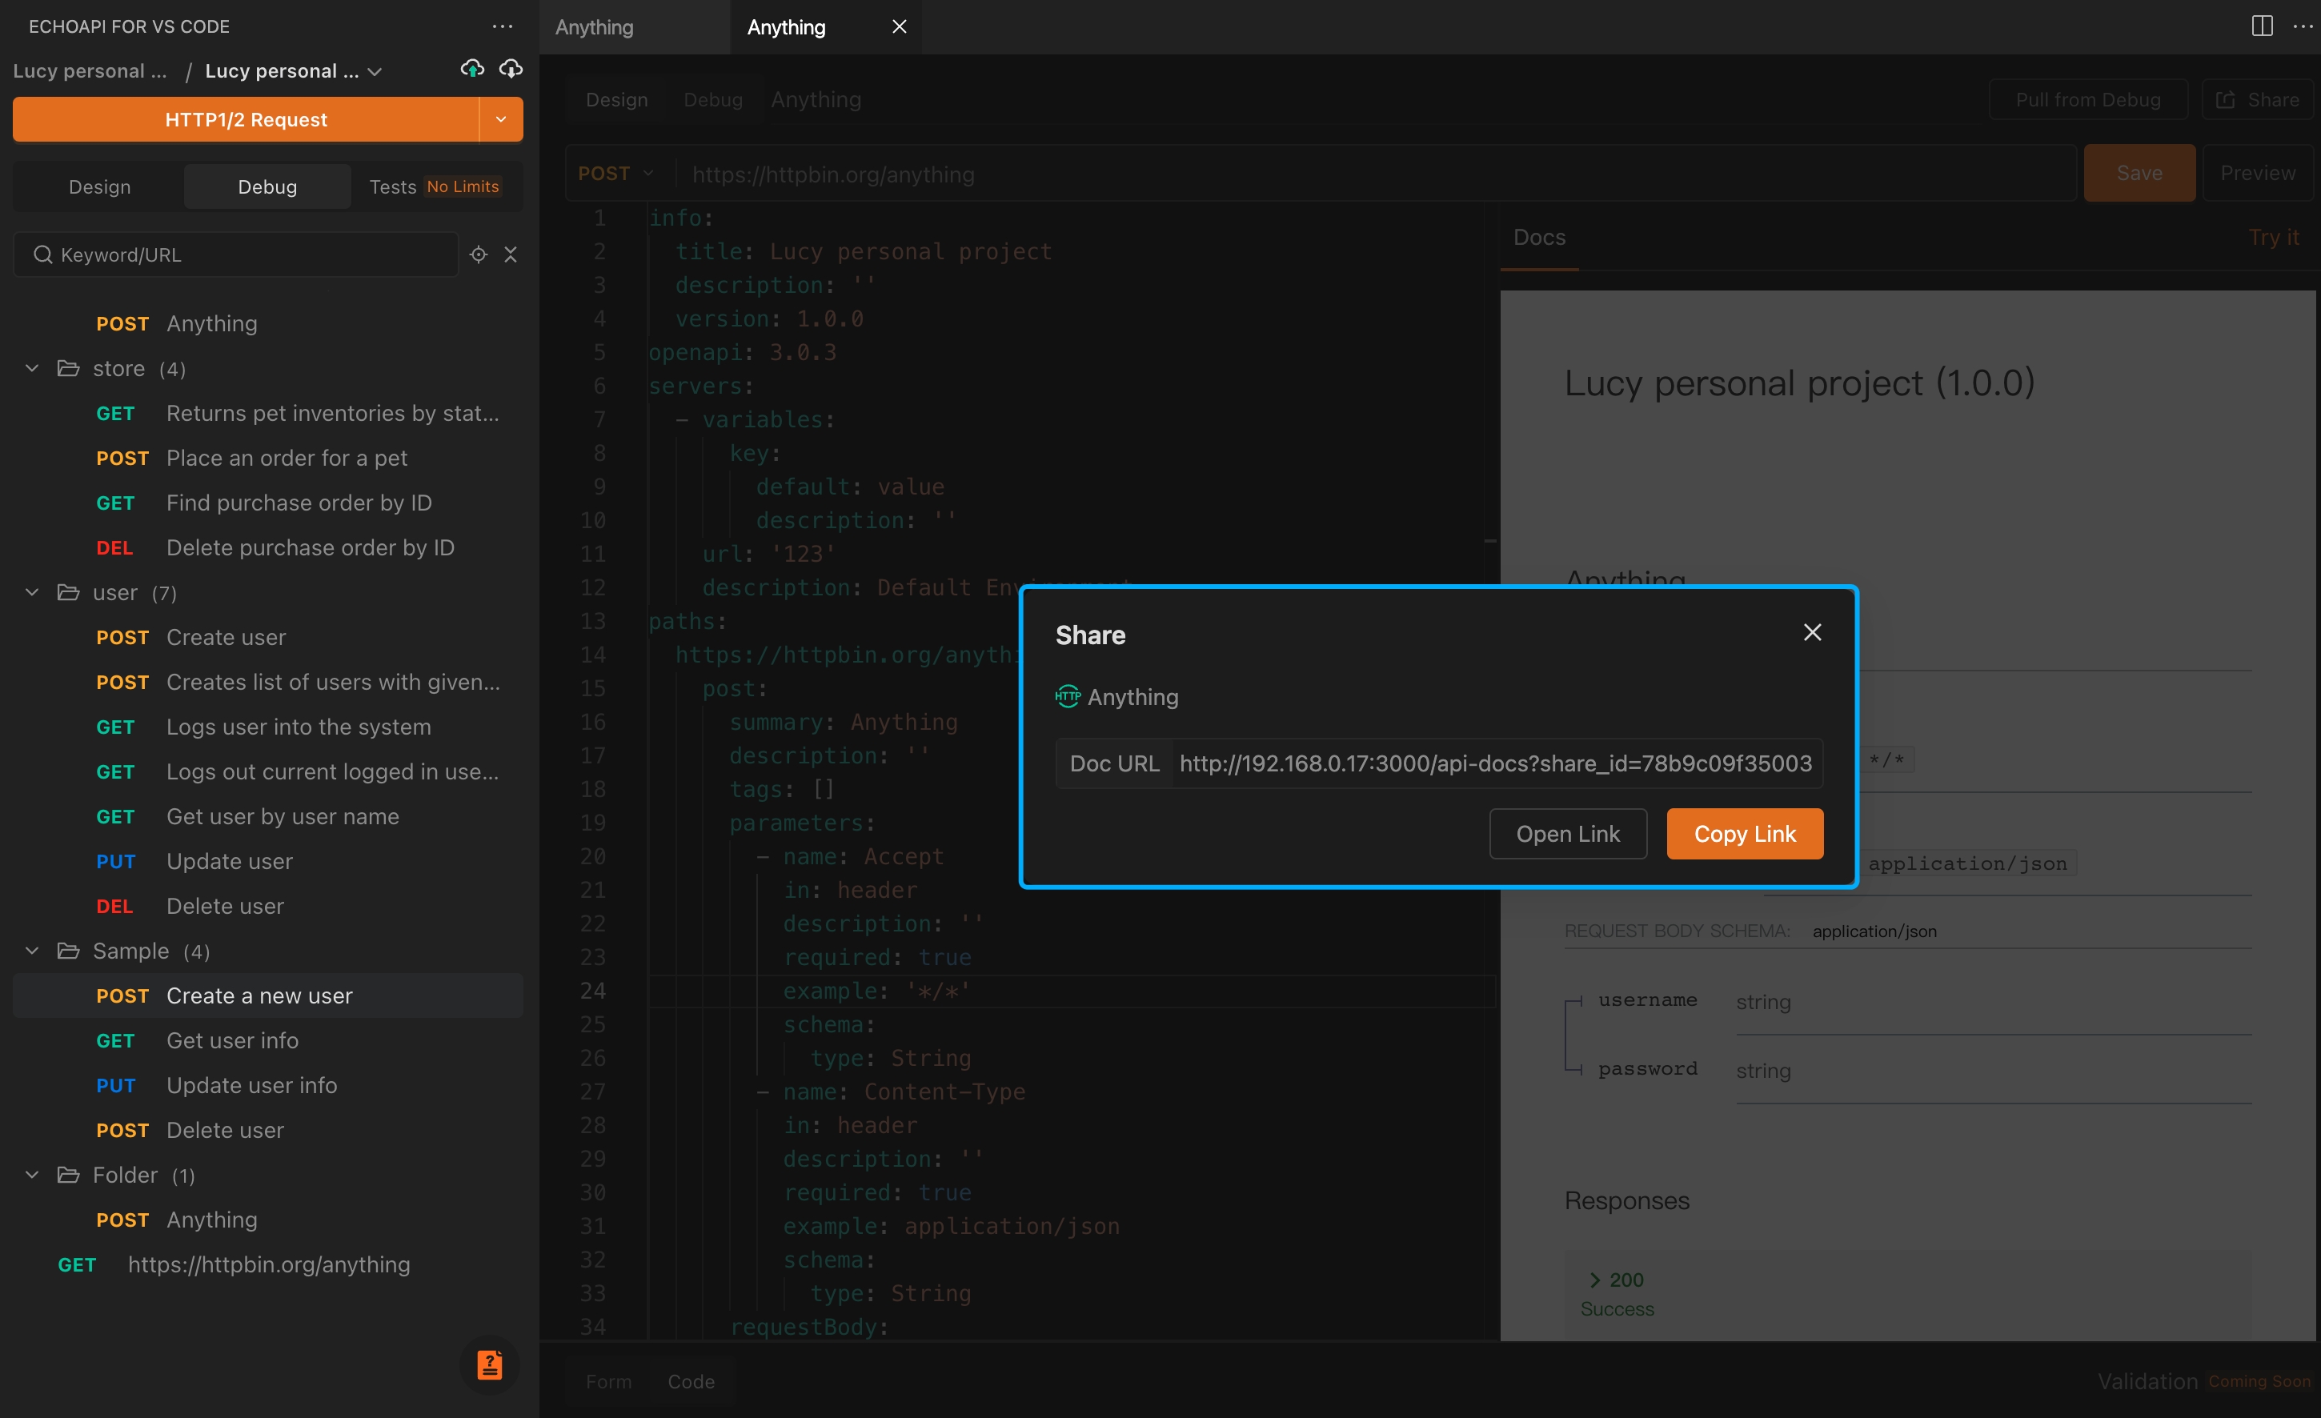This screenshot has width=2321, height=1418.
Task: Click the settings dots menu for EchoAPI panel
Action: (x=504, y=25)
